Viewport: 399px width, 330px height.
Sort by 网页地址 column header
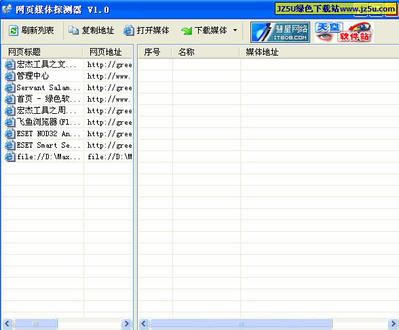tap(108, 51)
